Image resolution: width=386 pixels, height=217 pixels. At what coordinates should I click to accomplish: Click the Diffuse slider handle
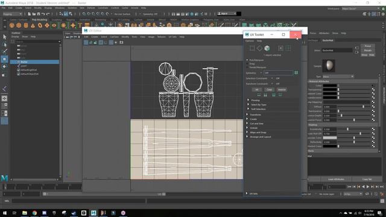click(363, 107)
